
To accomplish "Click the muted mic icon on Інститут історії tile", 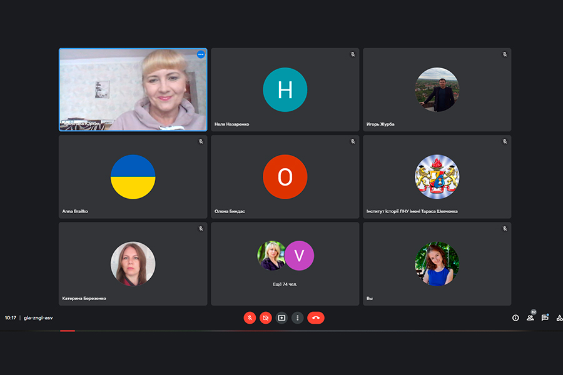I will 504,141.
